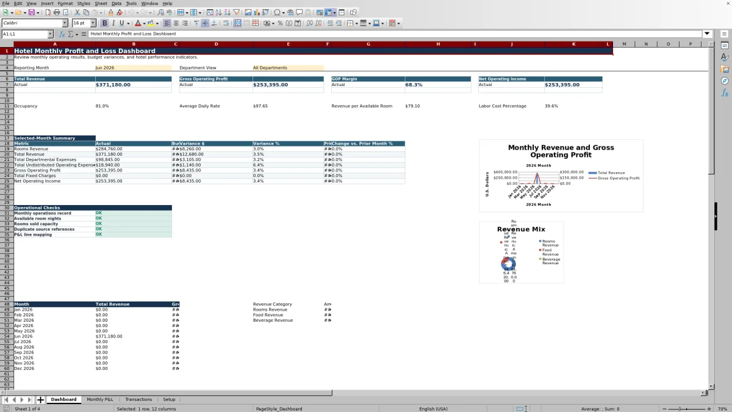Click the Format as Percent icon
Image resolution: width=732 pixels, height=412 pixels.
tap(280, 23)
